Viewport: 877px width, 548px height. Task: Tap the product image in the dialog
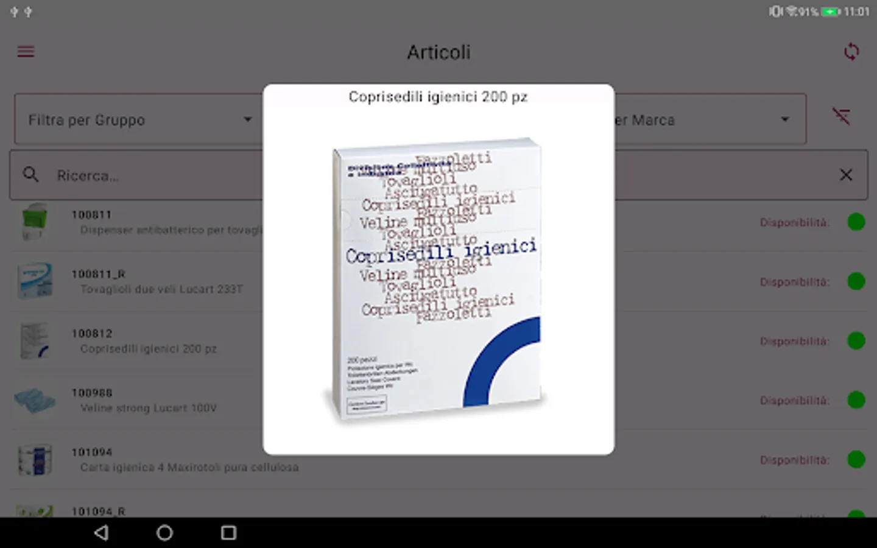(436, 279)
